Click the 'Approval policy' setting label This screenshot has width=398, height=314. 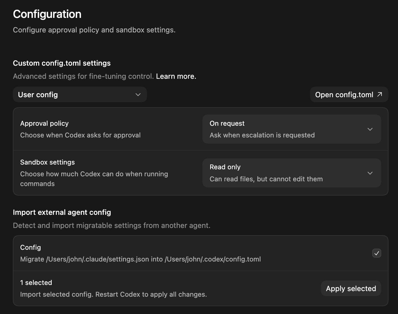(44, 123)
